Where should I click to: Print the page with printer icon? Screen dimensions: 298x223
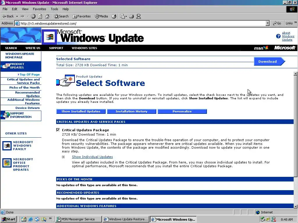132,16
